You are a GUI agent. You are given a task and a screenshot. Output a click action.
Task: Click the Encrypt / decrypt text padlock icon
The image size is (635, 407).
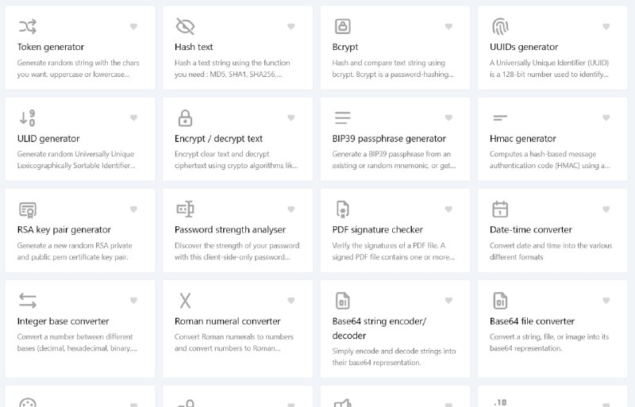click(x=185, y=118)
